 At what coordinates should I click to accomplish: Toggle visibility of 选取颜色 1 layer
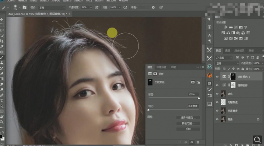tap(217, 77)
